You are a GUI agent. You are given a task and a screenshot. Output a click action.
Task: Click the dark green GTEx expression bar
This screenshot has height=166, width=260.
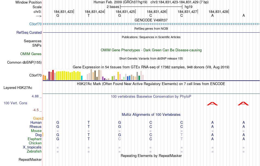[139, 78]
